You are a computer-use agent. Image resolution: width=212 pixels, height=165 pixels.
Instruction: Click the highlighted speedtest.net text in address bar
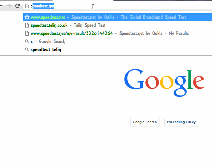pos(43,6)
